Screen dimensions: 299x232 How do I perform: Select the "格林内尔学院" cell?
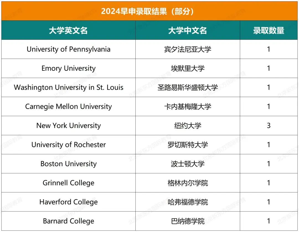[188, 183]
